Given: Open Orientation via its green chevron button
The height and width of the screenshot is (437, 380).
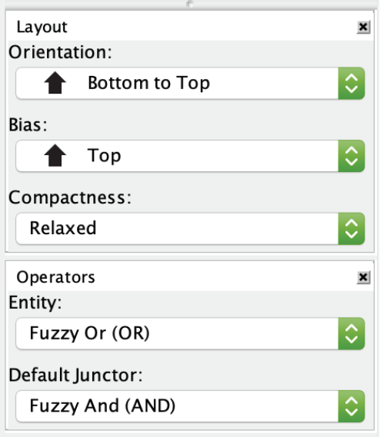Looking at the screenshot, I should pyautogui.click(x=352, y=84).
